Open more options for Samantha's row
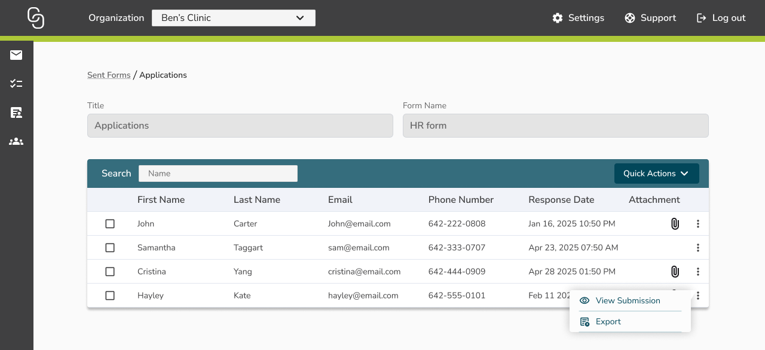This screenshot has width=765, height=350. (x=697, y=248)
